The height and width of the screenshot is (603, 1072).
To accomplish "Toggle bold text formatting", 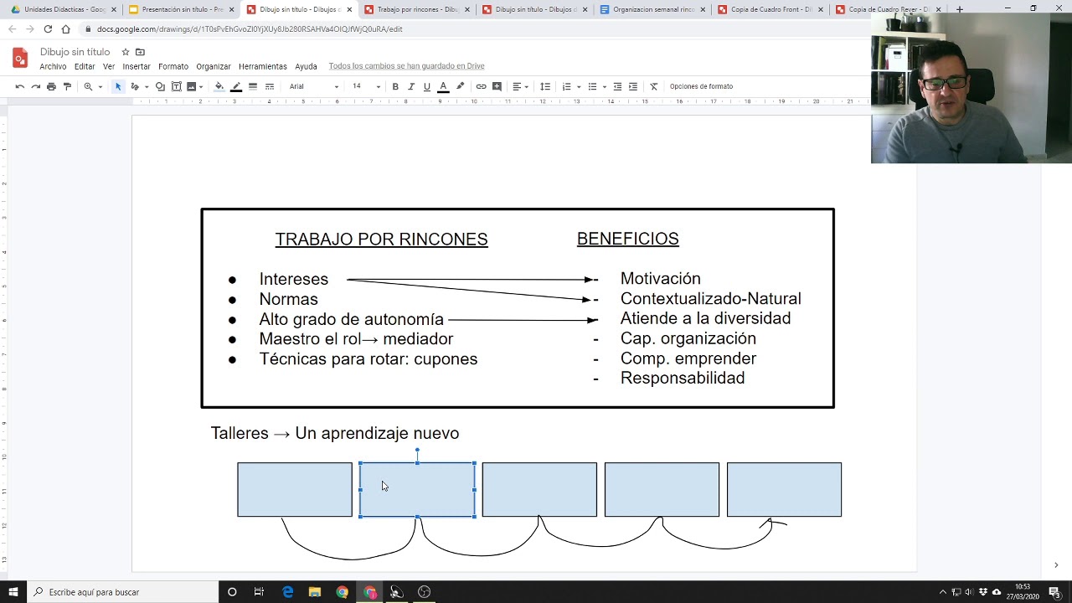I will (x=395, y=86).
